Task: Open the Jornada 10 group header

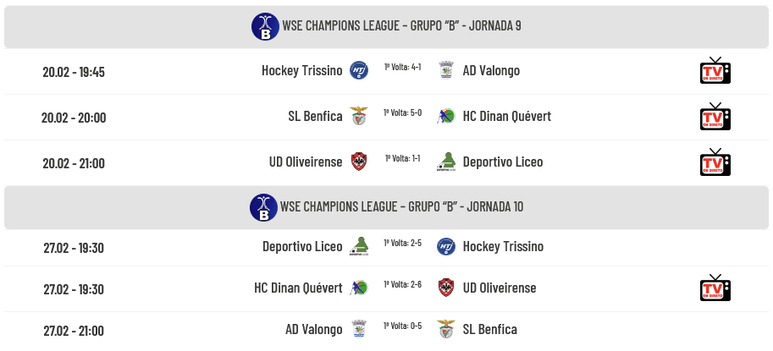Action: [x=401, y=207]
